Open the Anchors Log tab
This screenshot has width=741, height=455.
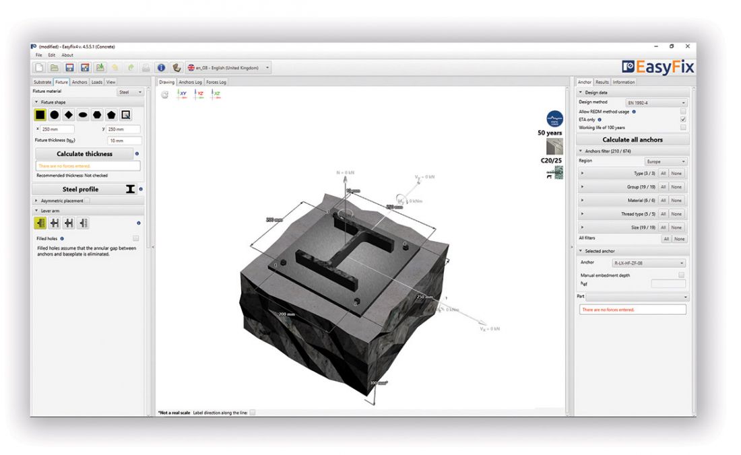pos(190,82)
